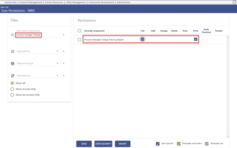Go back via User List breadcrumb
Screen dimensions: 237x148
coord(4,7)
